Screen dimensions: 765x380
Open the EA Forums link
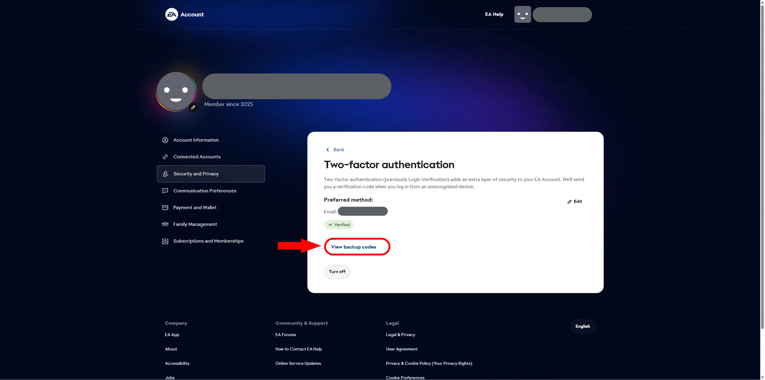coord(285,335)
